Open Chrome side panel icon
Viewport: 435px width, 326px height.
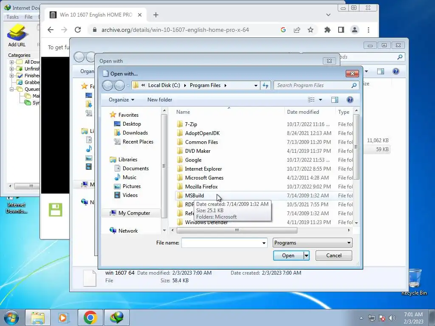coord(341,30)
